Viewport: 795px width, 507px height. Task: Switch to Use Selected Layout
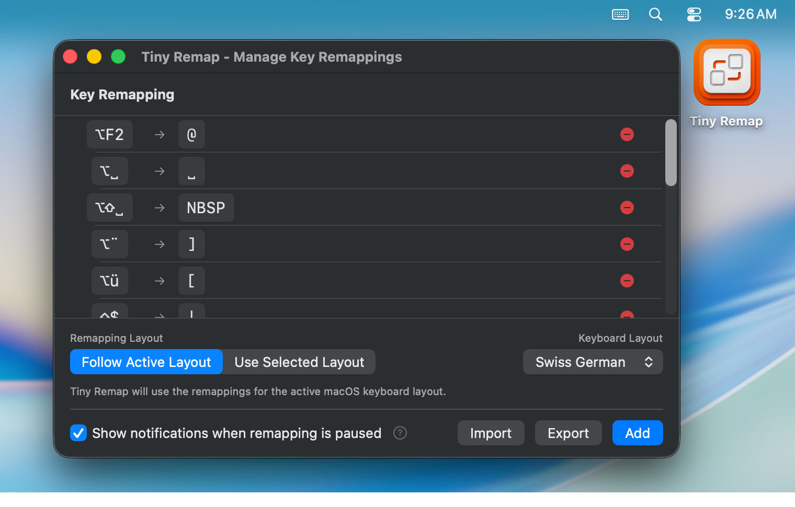[x=299, y=362]
